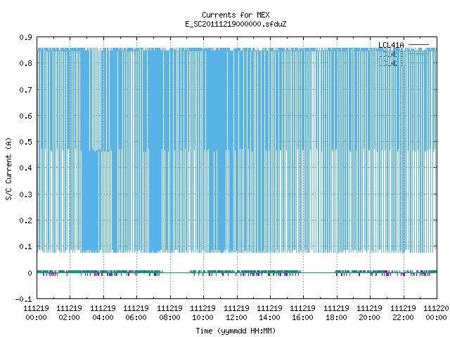The width and height of the screenshot is (450, 337).
Task: Click the x-axis time label '08:00'
Action: click(169, 317)
